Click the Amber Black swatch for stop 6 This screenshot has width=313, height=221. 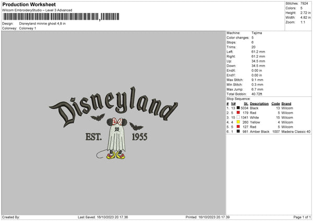(238, 131)
